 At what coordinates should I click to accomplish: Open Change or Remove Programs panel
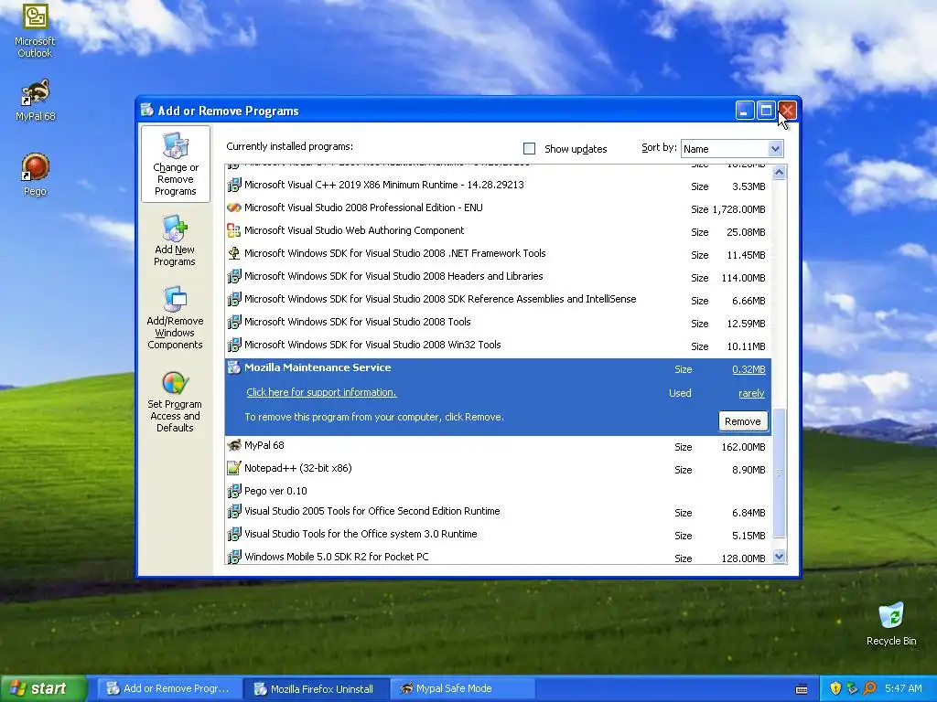coord(175,165)
